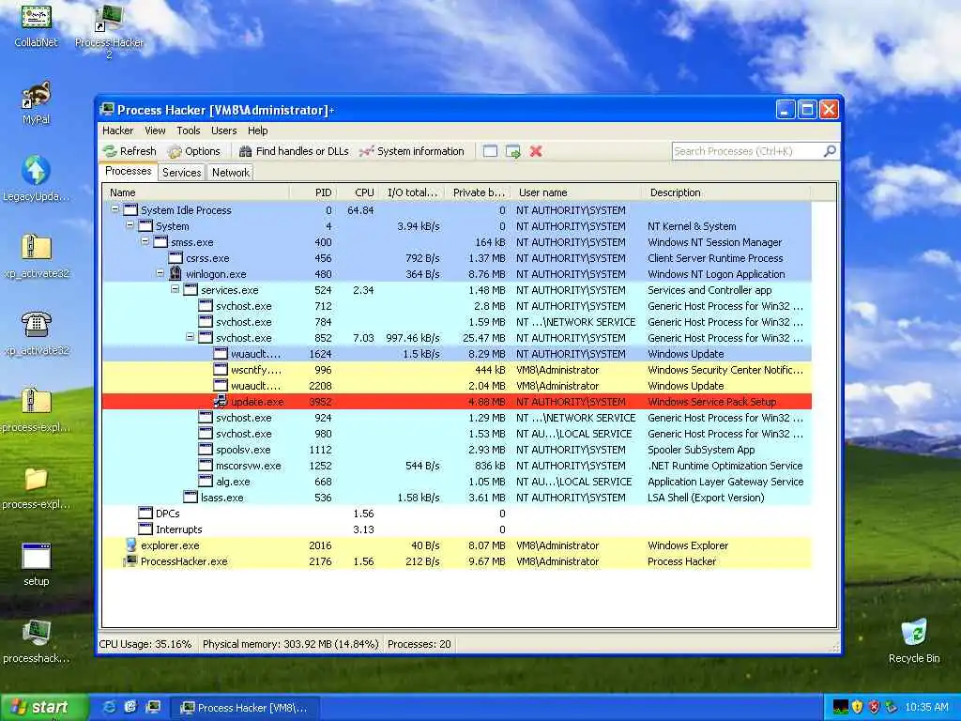The image size is (961, 721).
Task: Click Internet Explorer quick launch icon
Action: 109,707
